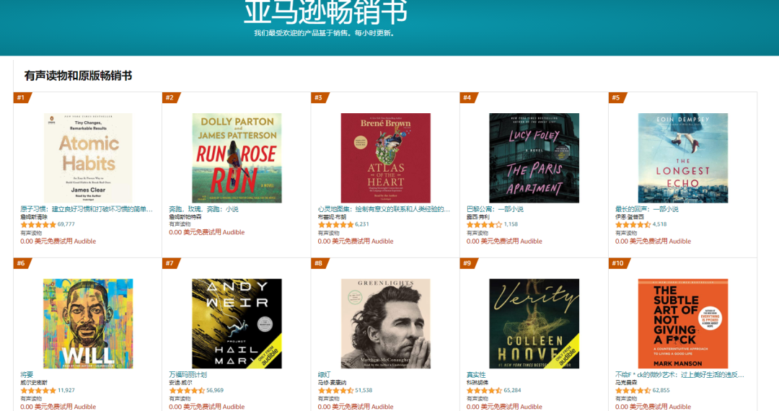Viewport: 779px width, 411px height.
Task: Select the Atlas of the Heart cover
Action: [x=385, y=158]
